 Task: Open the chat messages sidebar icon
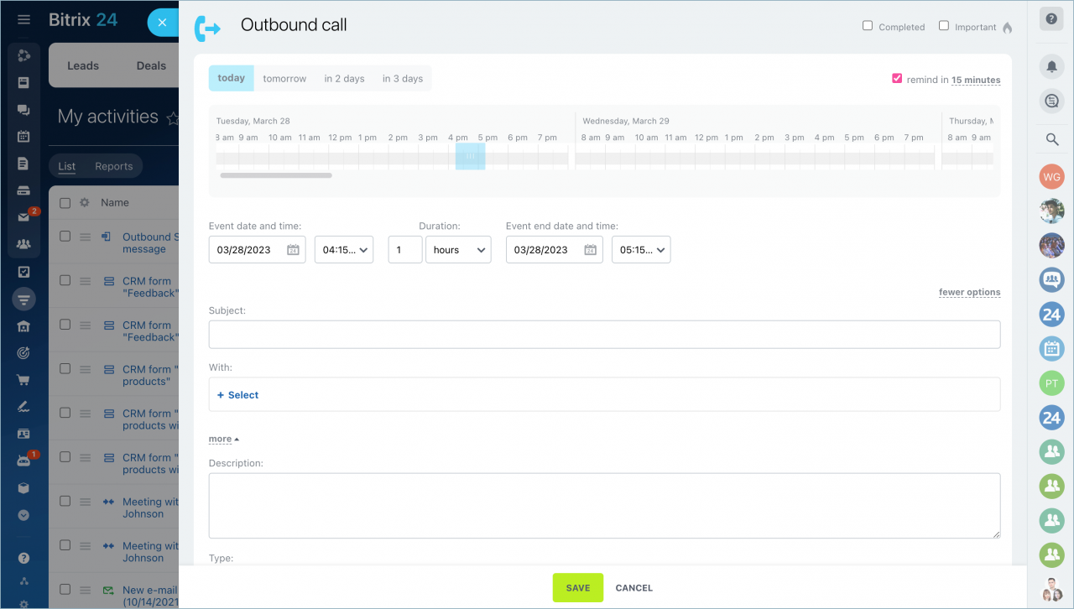pos(23,109)
